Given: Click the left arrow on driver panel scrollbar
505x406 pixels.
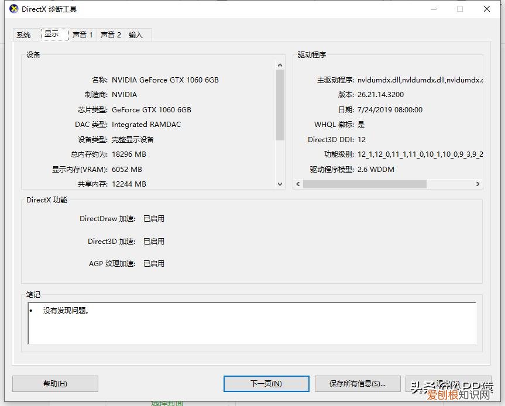Looking at the screenshot, I should pos(297,184).
